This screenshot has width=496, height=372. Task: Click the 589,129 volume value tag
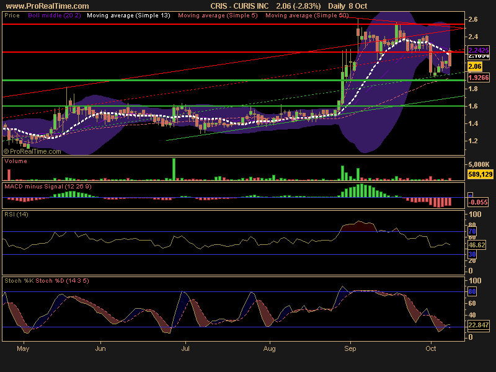(x=480, y=174)
